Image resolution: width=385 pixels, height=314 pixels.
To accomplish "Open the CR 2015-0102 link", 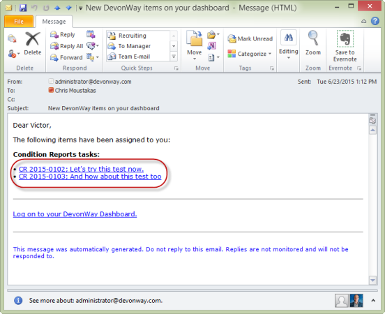I will [x=81, y=169].
